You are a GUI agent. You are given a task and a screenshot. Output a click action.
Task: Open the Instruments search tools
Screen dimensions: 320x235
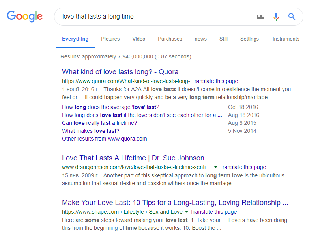(x=286, y=39)
